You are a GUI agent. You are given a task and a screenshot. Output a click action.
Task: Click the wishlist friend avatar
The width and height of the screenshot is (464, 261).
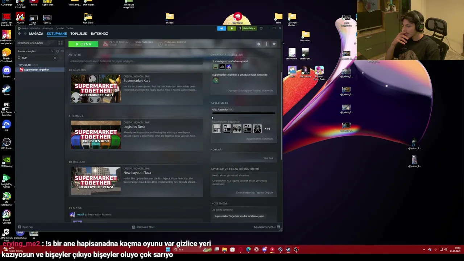[216, 80]
